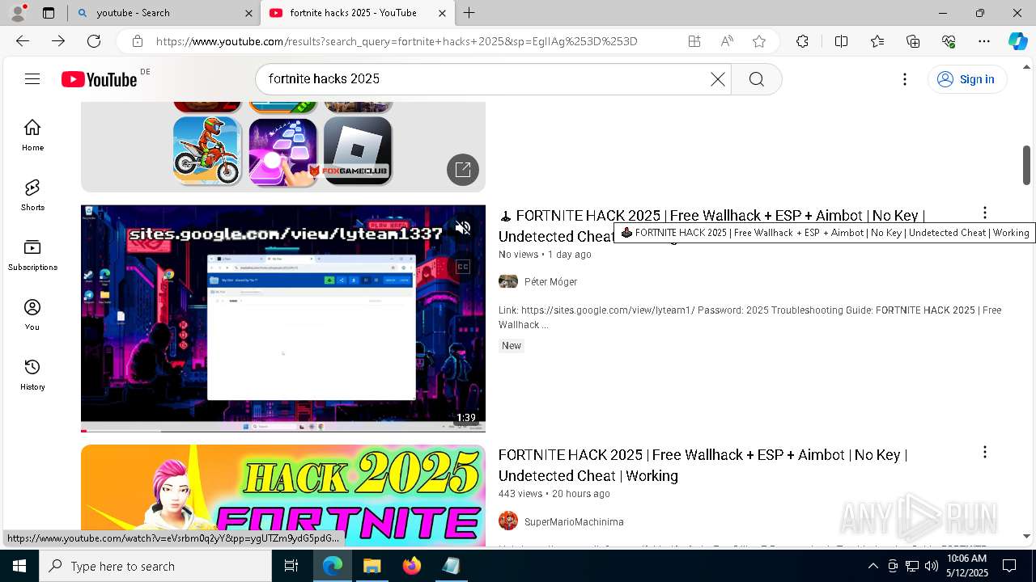Open Edge Settings and more menu

pyautogui.click(x=984, y=41)
